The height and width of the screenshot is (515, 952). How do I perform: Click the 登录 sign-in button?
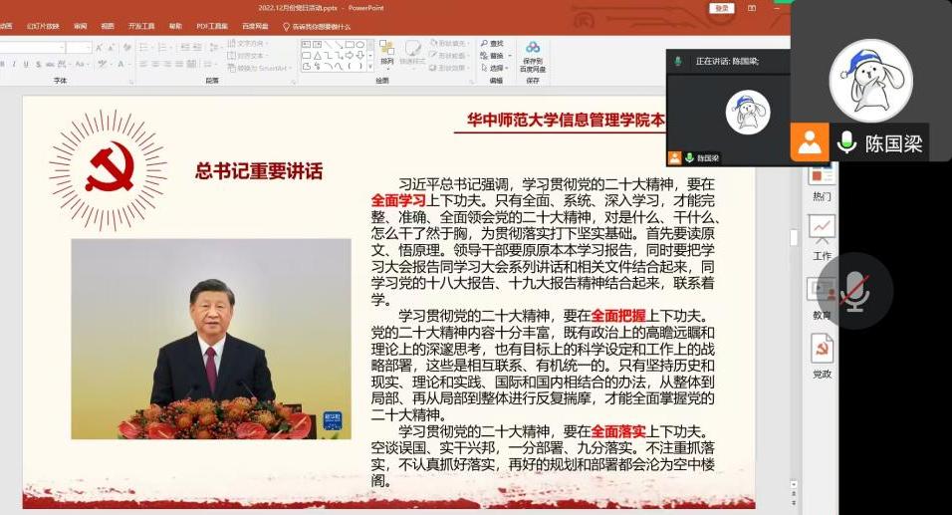coord(722,8)
